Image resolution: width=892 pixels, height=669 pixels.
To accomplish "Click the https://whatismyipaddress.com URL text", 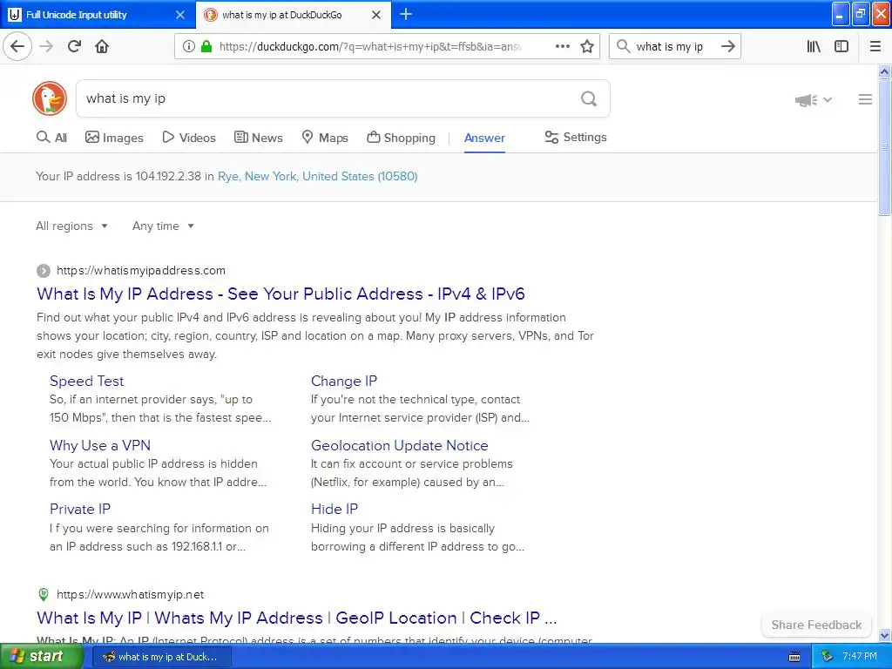I will pyautogui.click(x=141, y=271).
